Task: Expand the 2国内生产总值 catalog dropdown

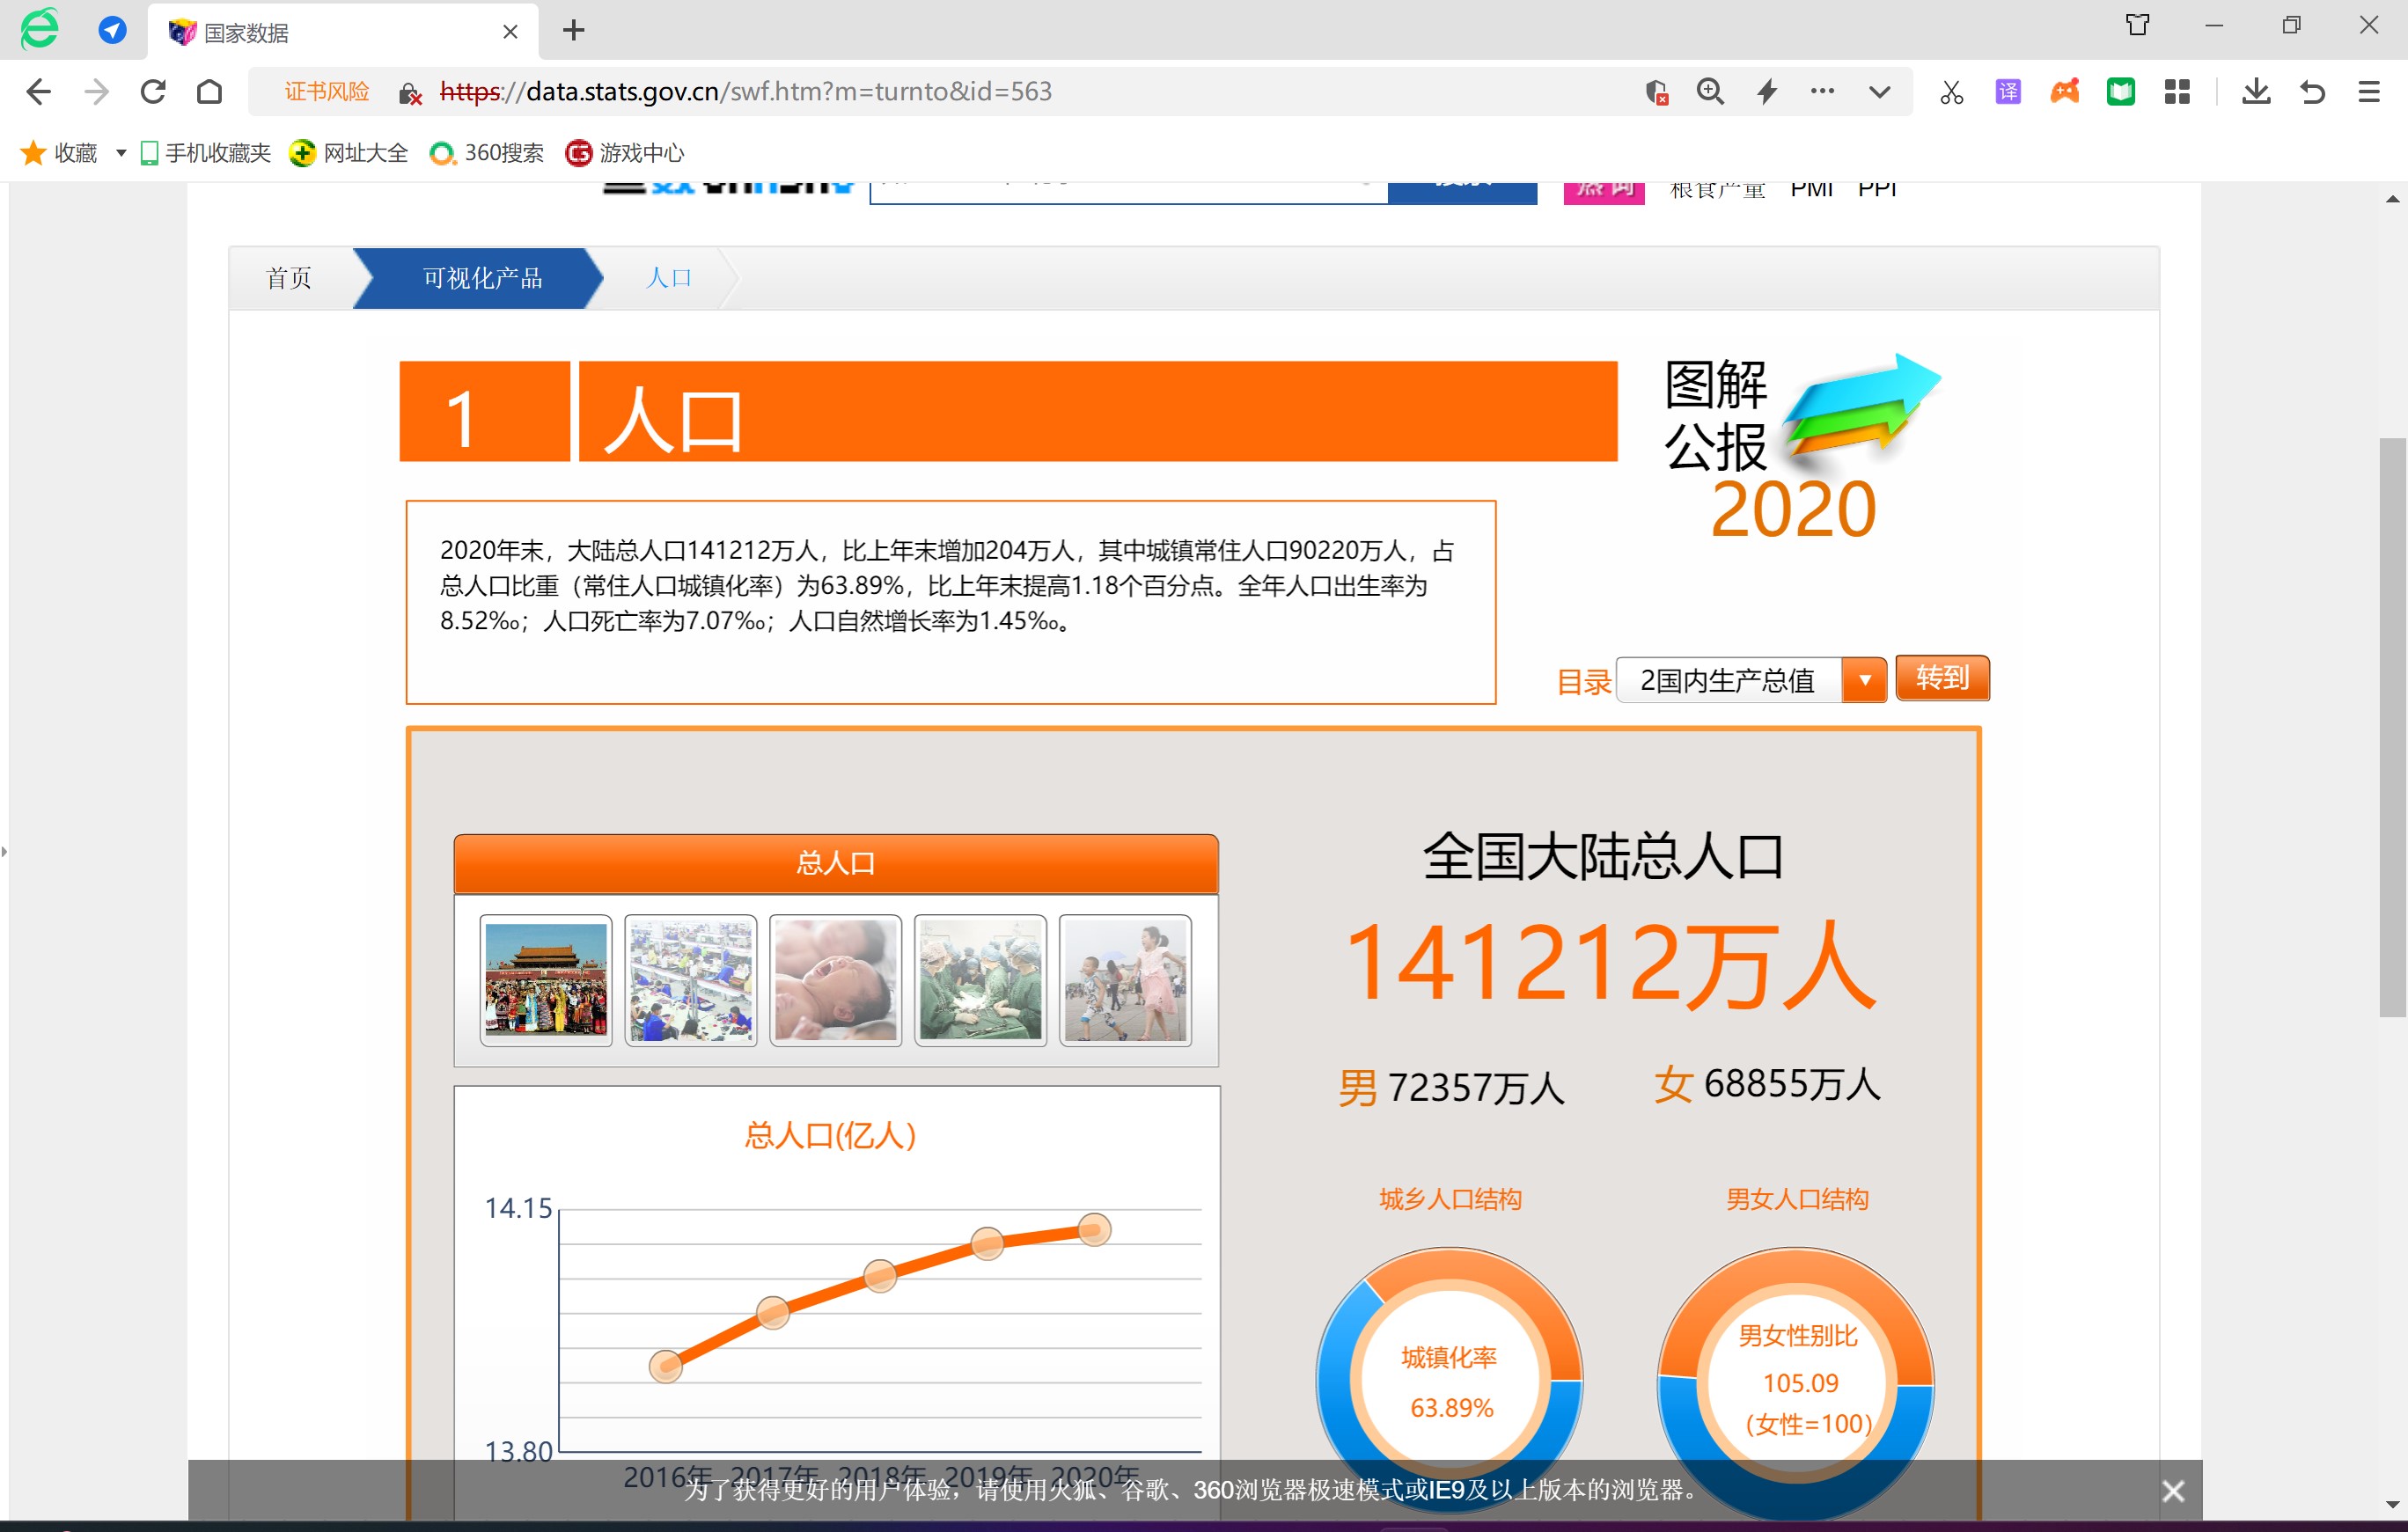Action: pos(1864,680)
